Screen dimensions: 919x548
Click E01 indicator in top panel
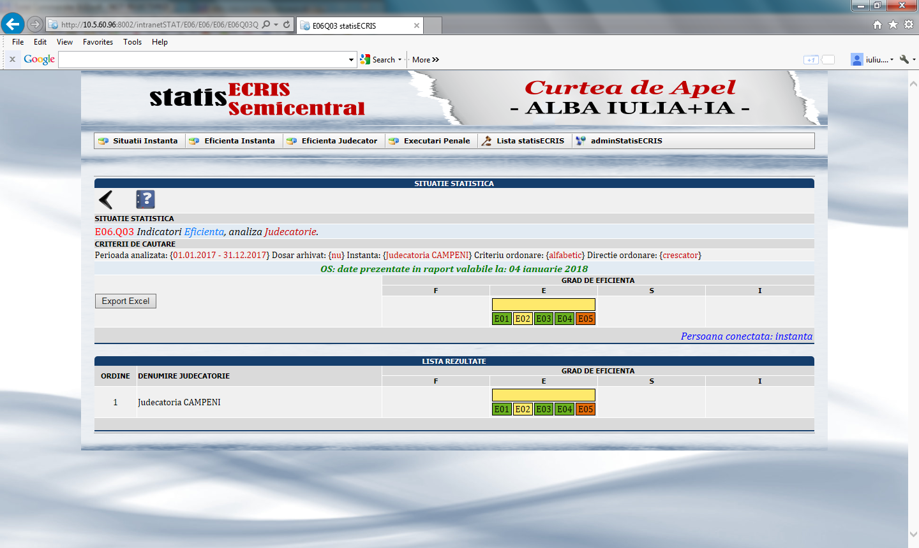[502, 319]
